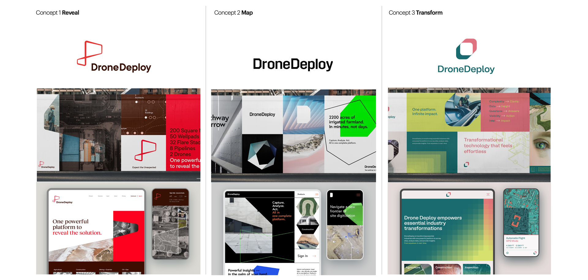Viewport: 588px width, 280px height.
Task: Click the 'Concept 3 Transform' heading
Action: [416, 13]
